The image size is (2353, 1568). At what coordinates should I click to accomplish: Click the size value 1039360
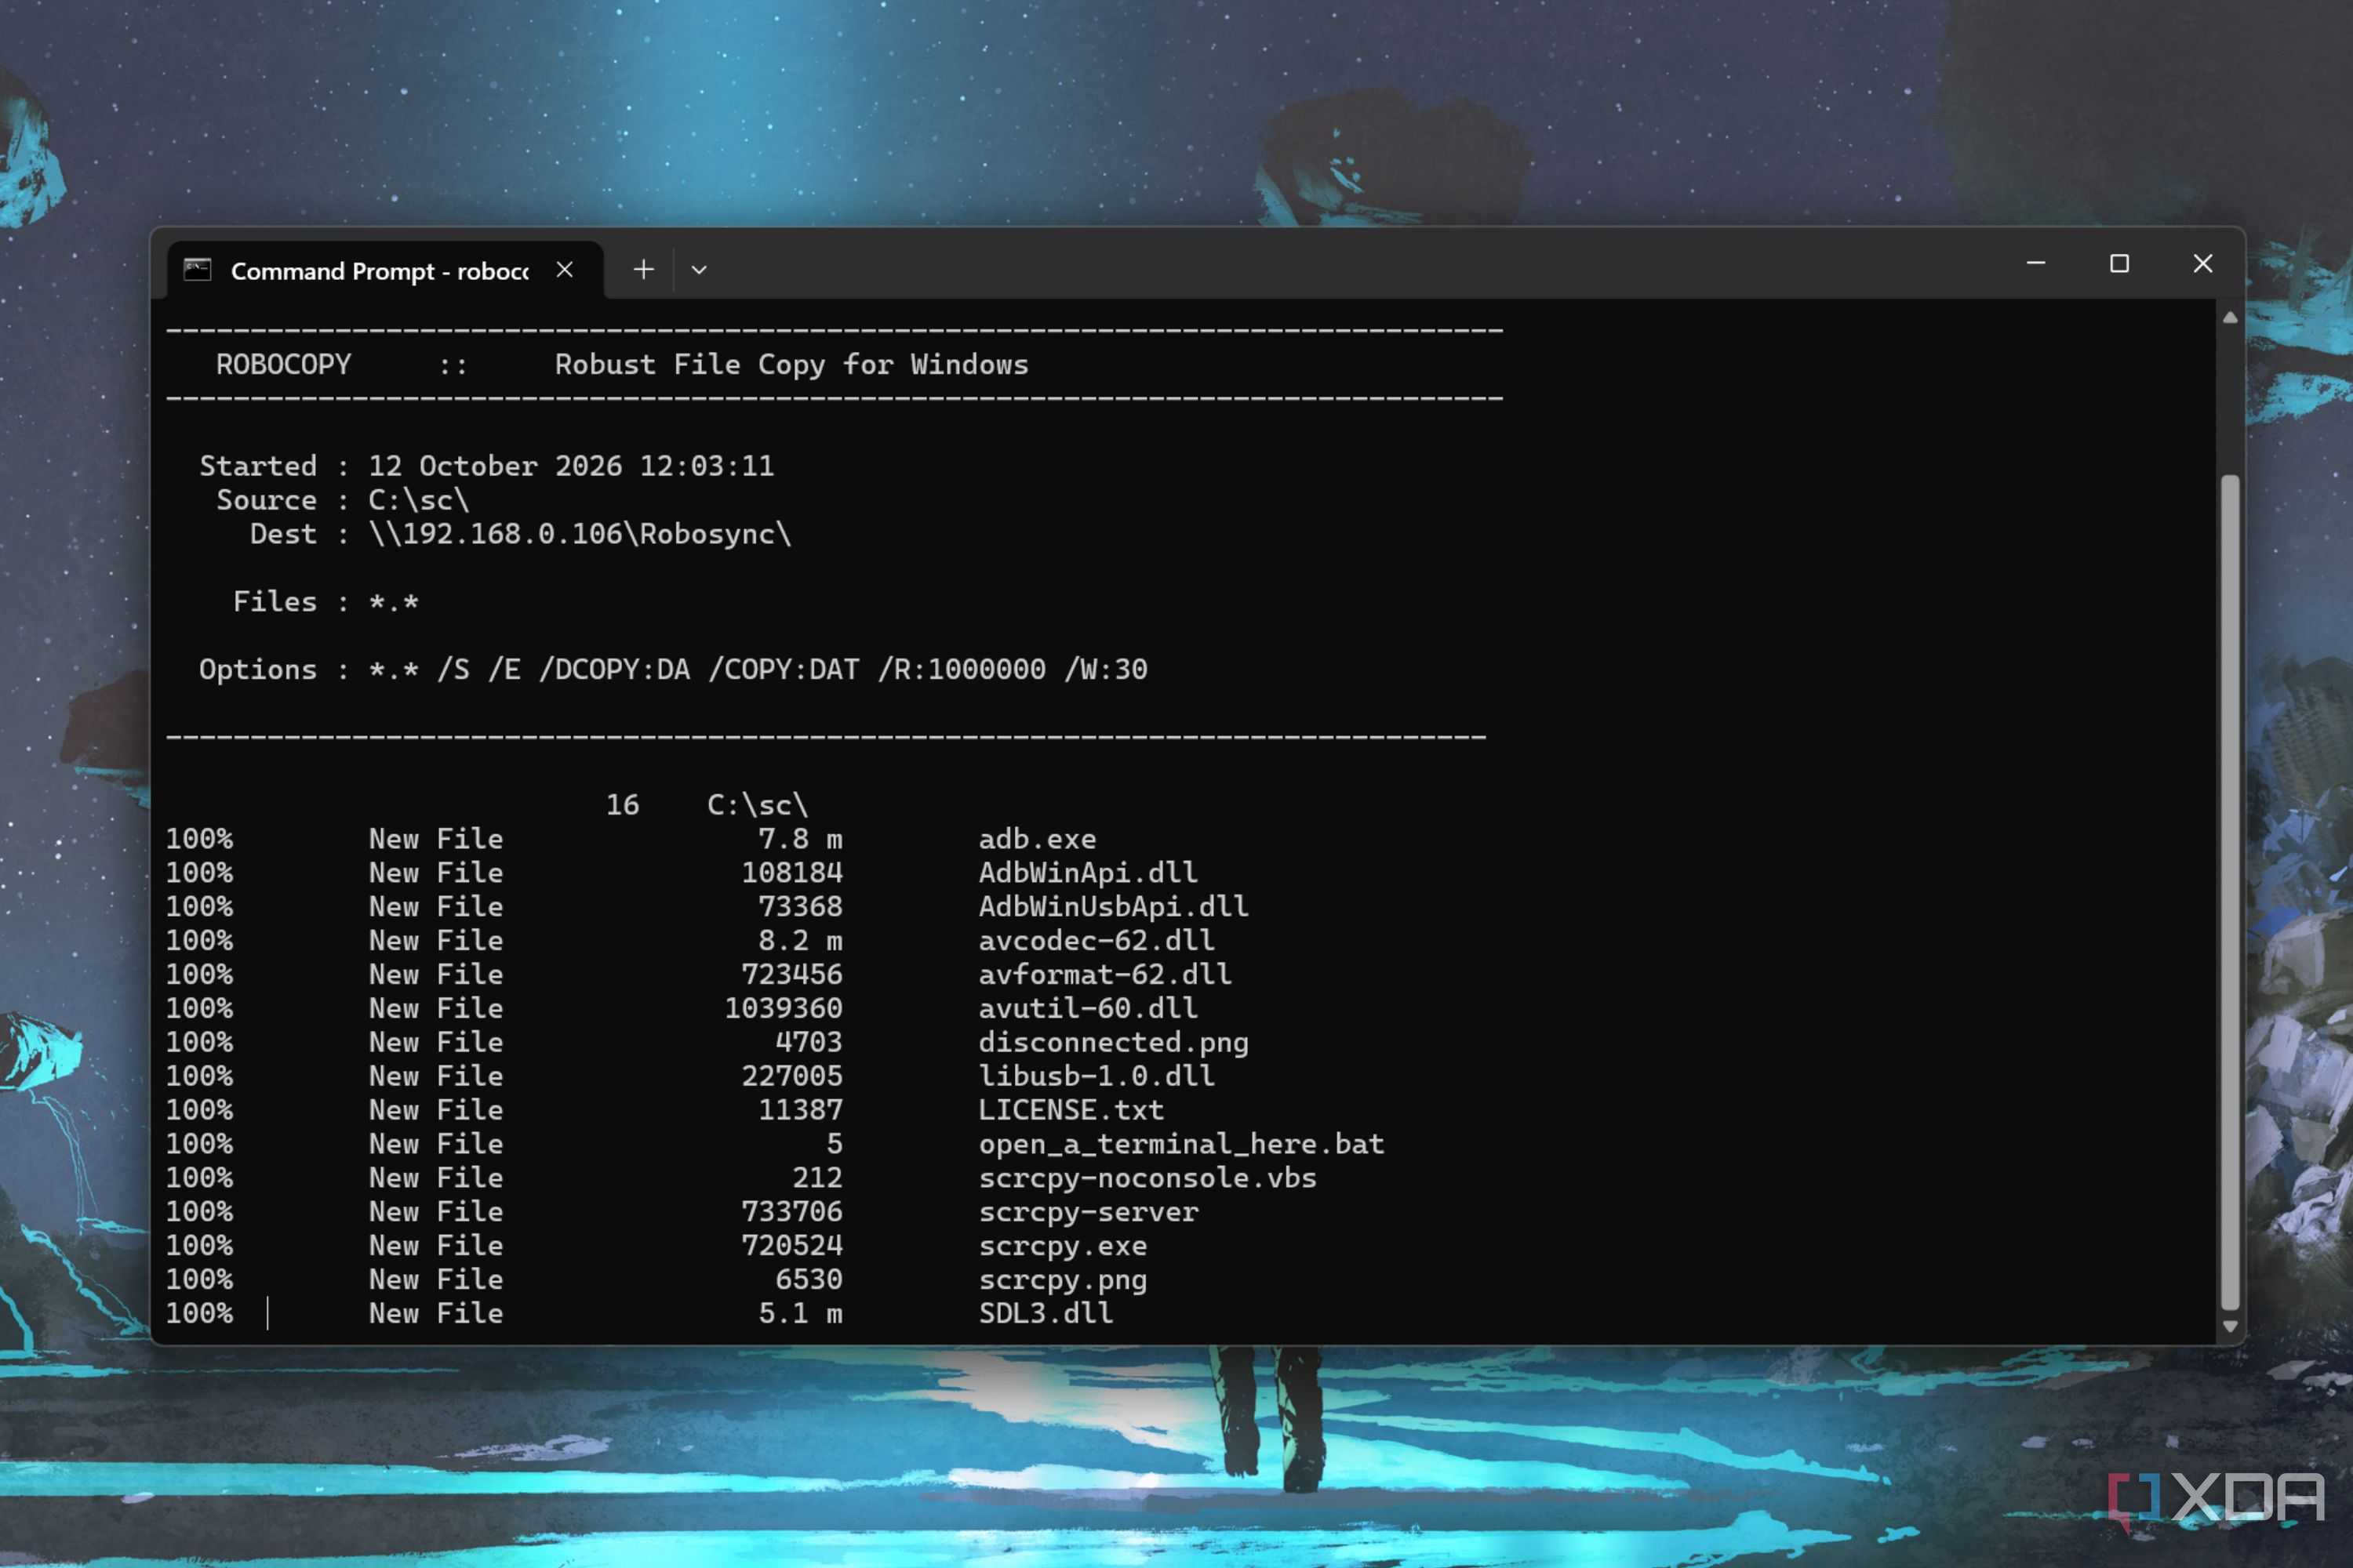click(x=784, y=1009)
